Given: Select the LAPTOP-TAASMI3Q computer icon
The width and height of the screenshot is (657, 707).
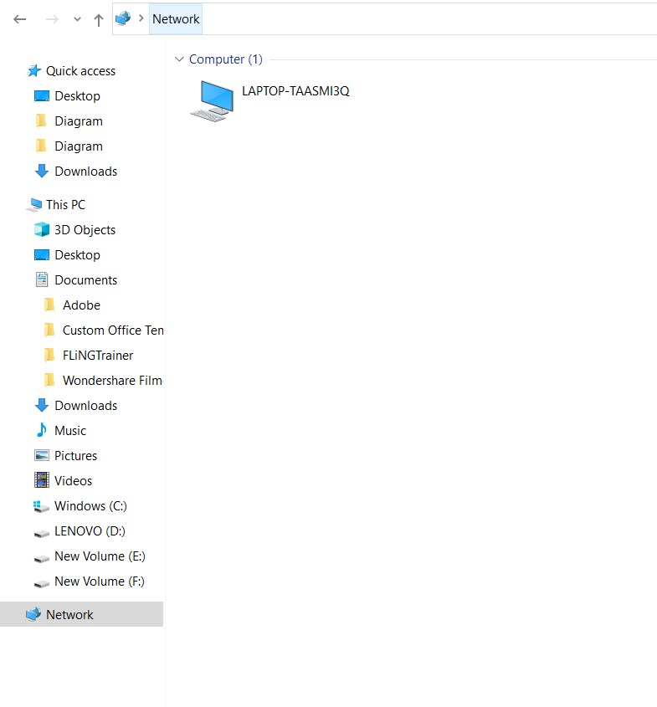Looking at the screenshot, I should (x=212, y=100).
